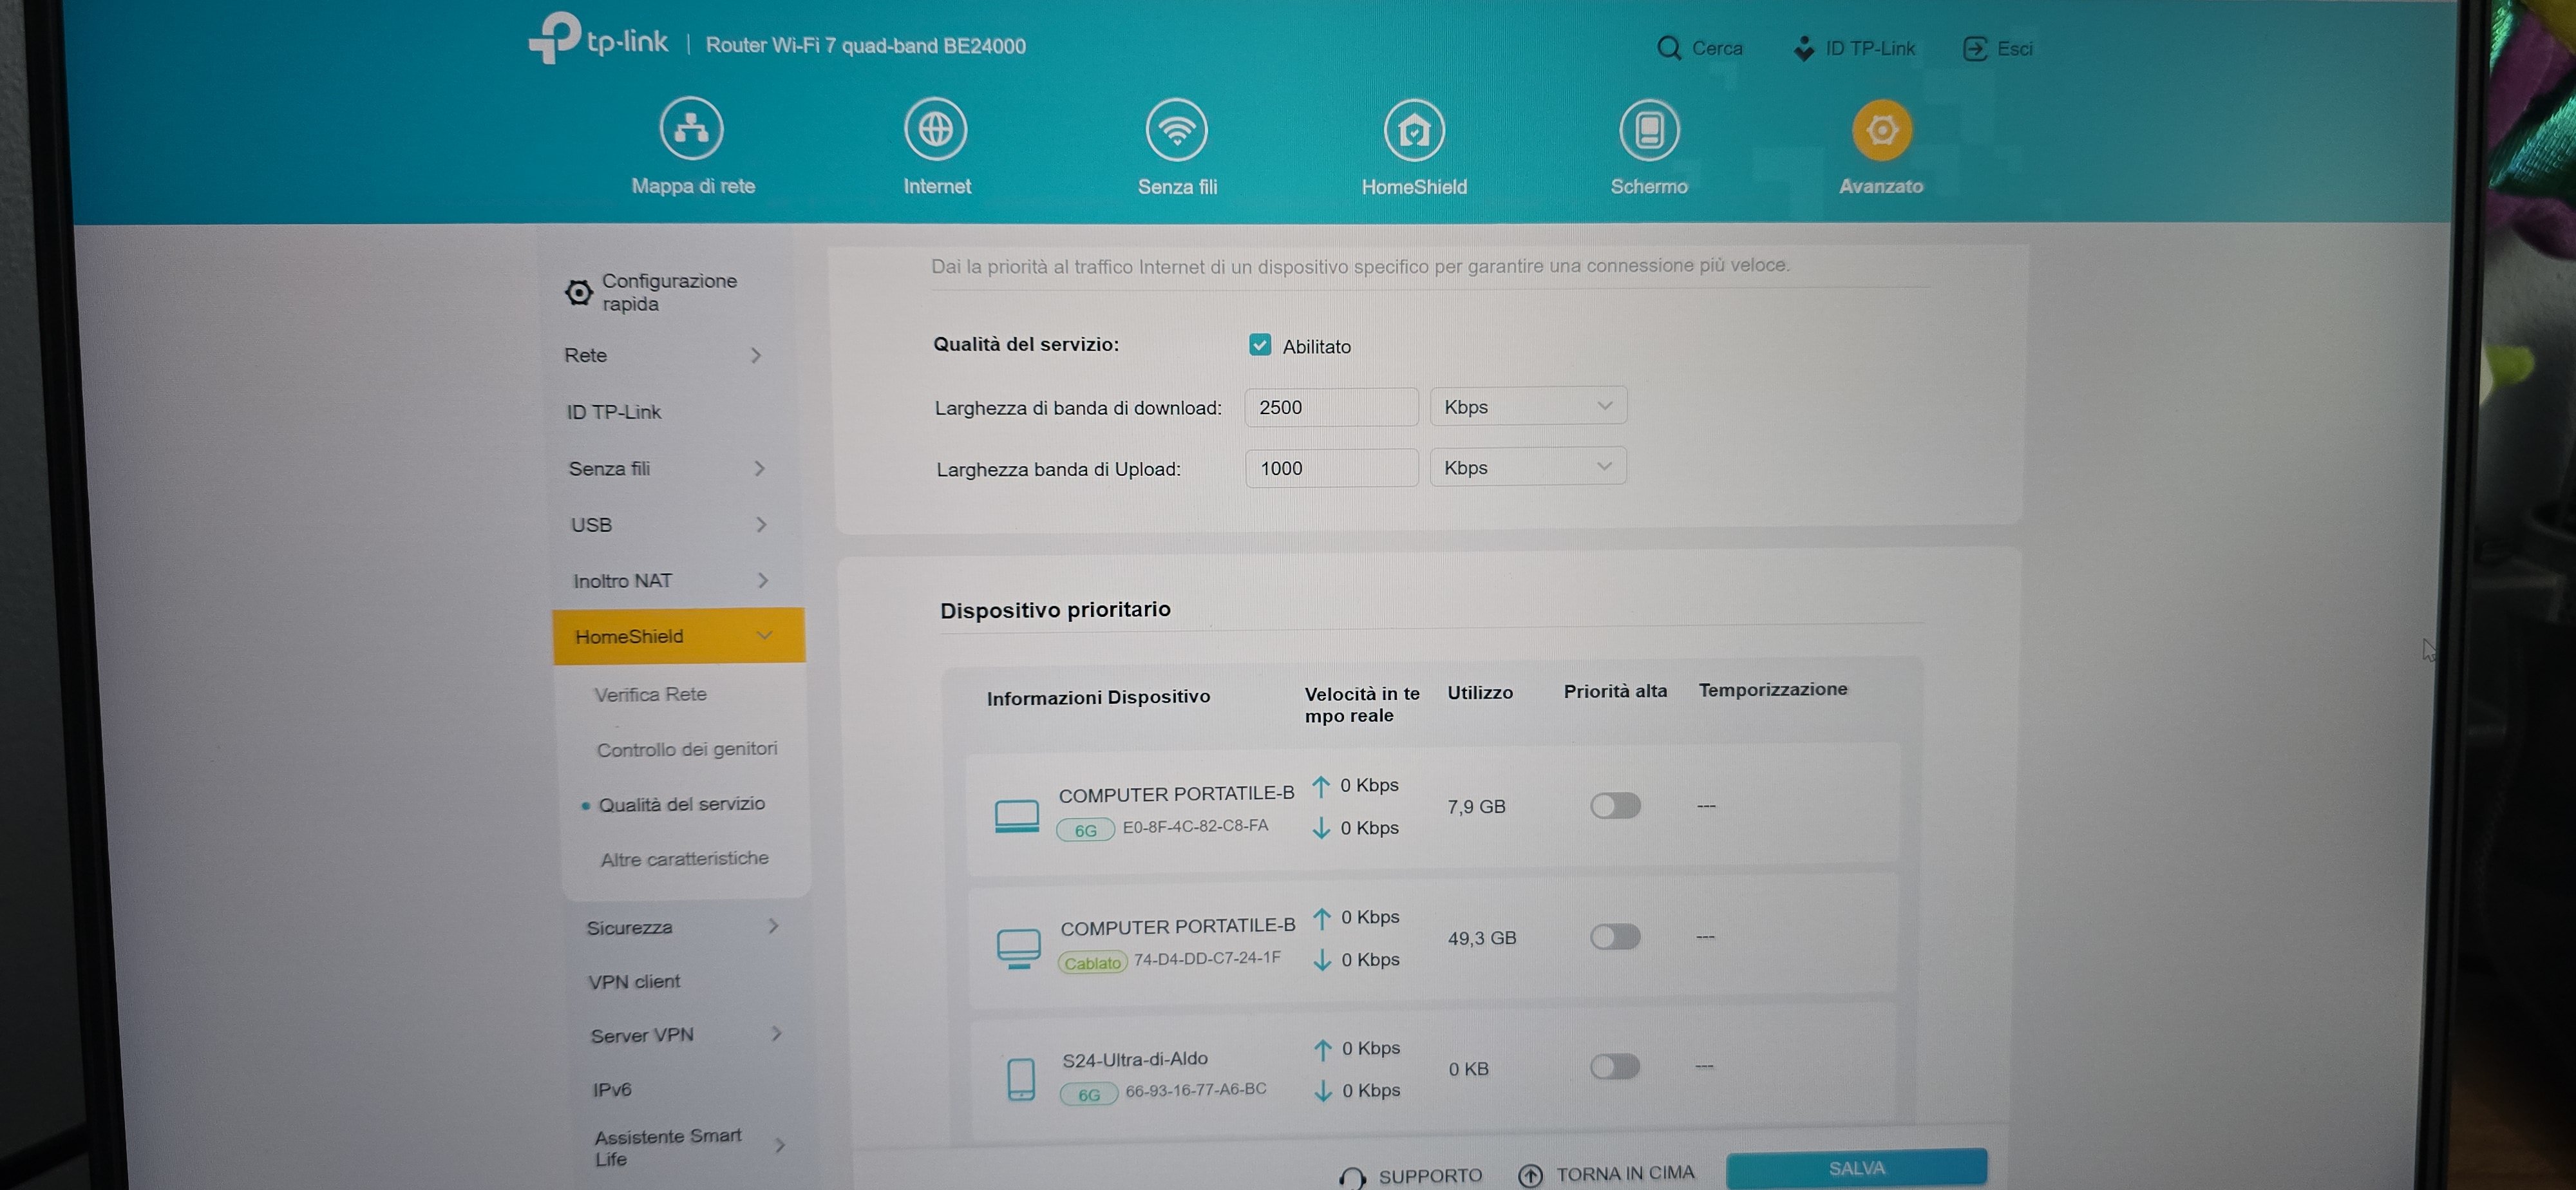
Task: Open the Internet globe icon
Action: point(935,129)
